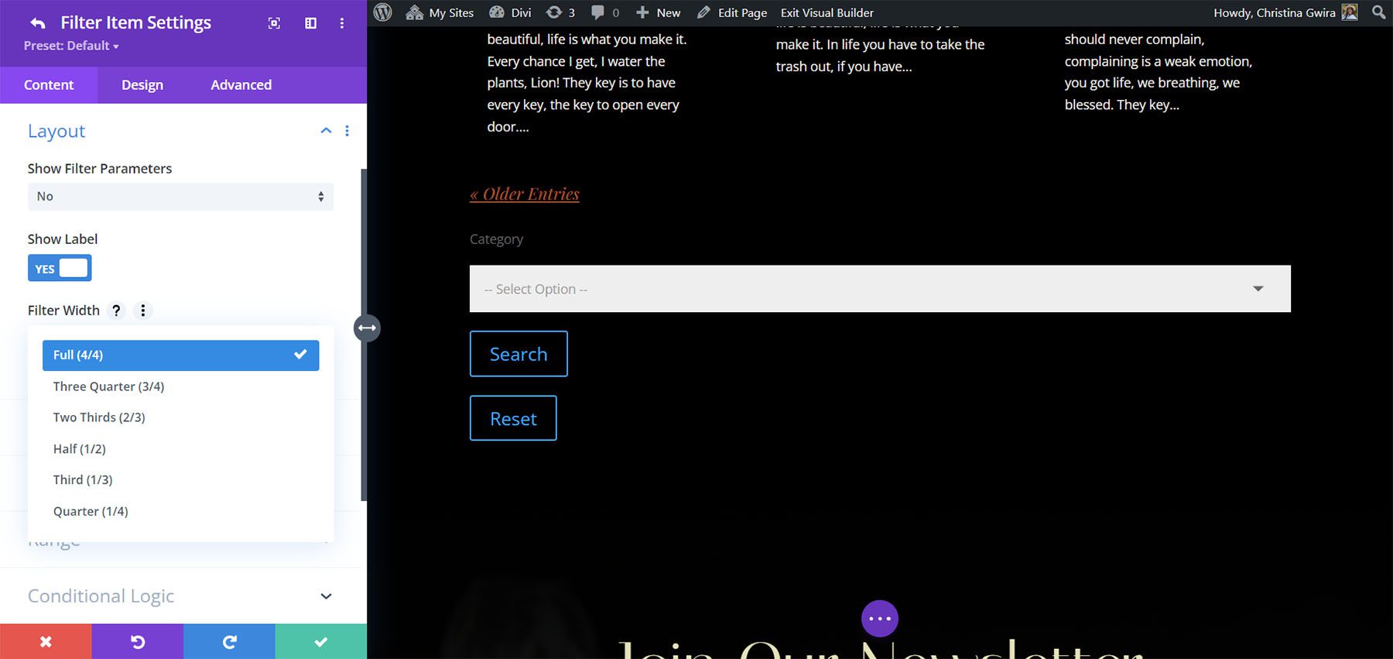This screenshot has height=659, width=1393.
Task: Redo change with blue redo button
Action: 229,641
